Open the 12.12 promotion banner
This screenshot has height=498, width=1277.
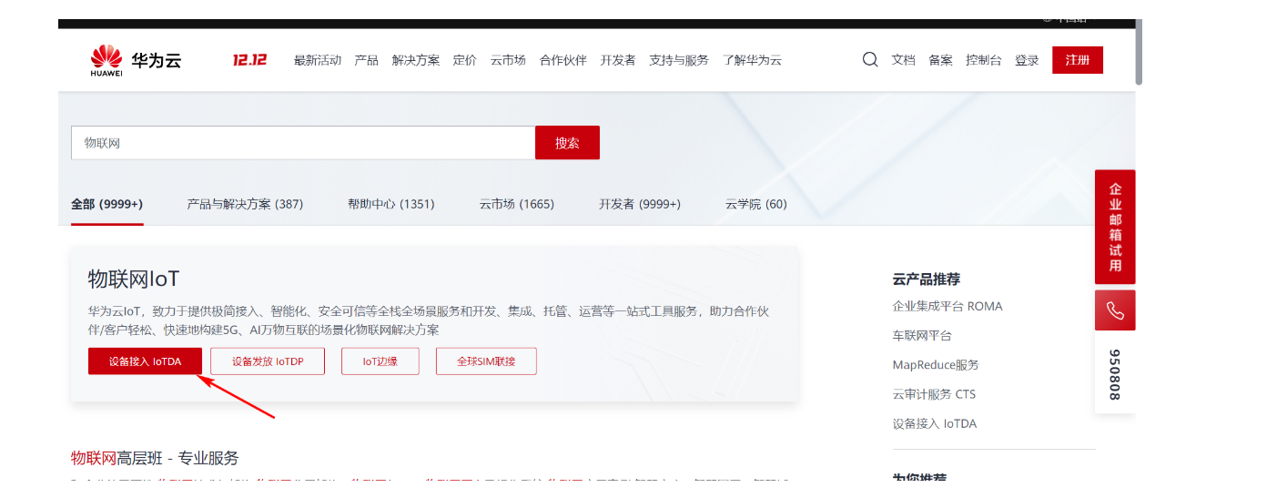pyautogui.click(x=249, y=60)
